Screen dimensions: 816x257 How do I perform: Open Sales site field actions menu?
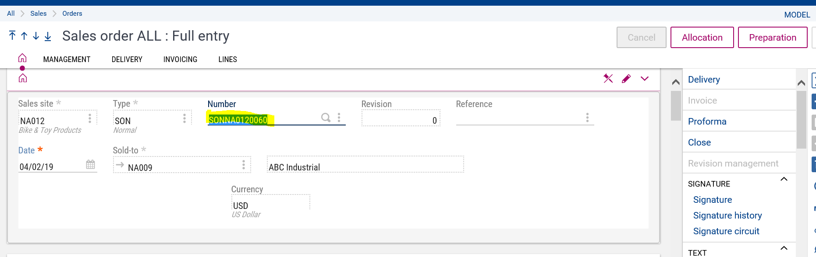[x=90, y=118]
